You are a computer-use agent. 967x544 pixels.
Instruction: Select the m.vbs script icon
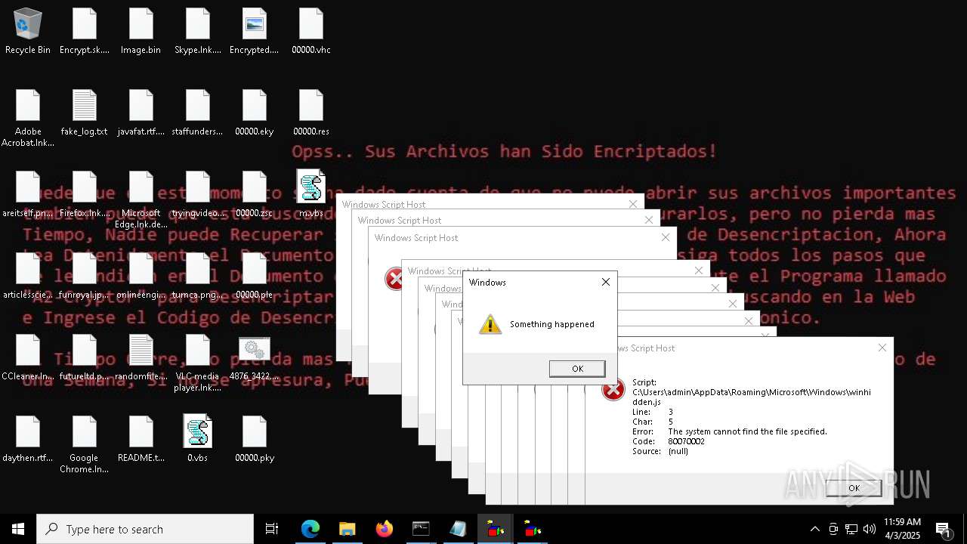tap(311, 194)
